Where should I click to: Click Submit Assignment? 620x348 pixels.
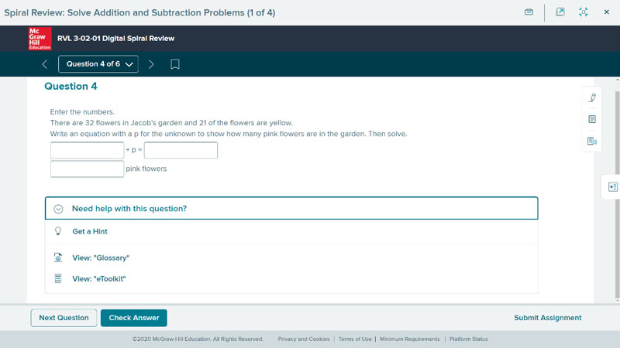point(548,318)
